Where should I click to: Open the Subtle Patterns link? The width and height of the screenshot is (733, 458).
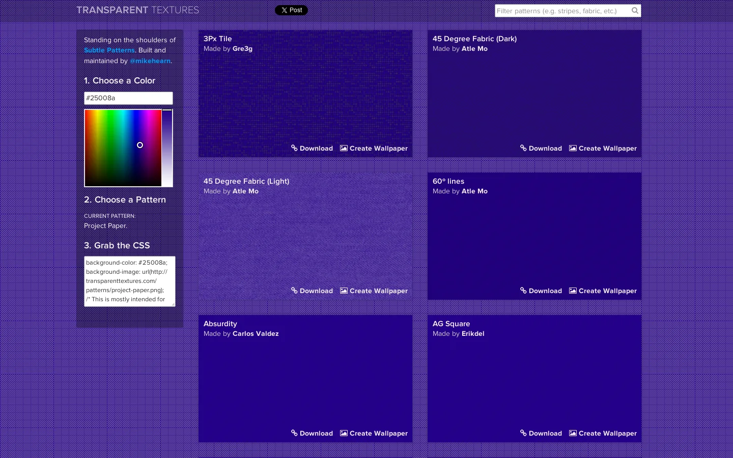109,50
